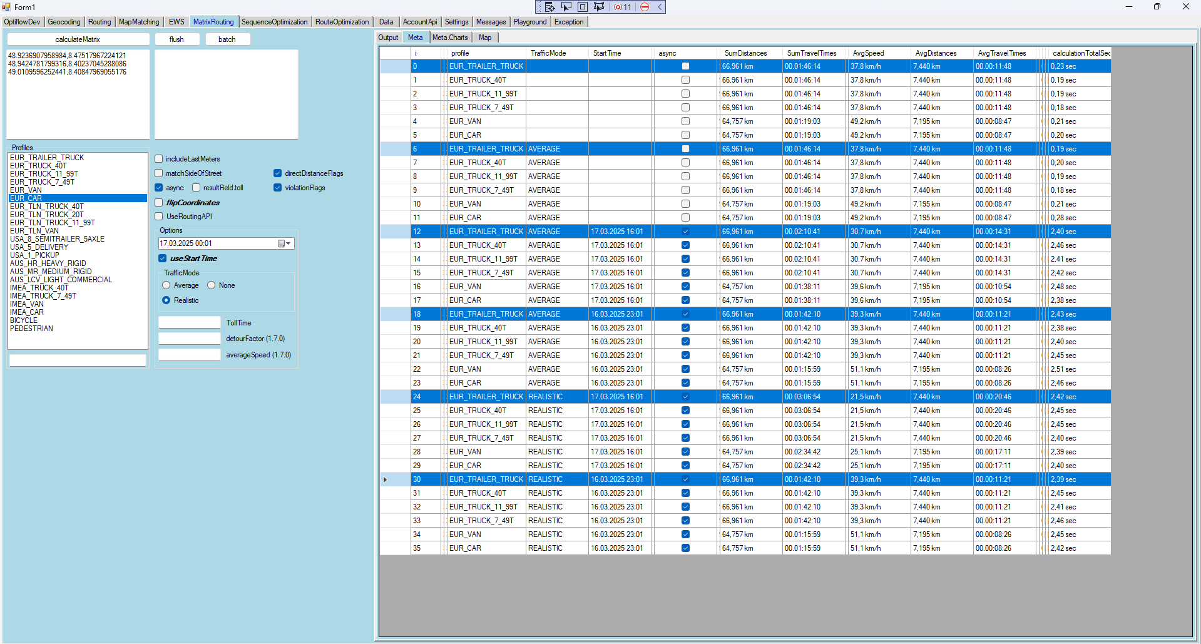Click the Track Focused Element icon

(x=598, y=7)
